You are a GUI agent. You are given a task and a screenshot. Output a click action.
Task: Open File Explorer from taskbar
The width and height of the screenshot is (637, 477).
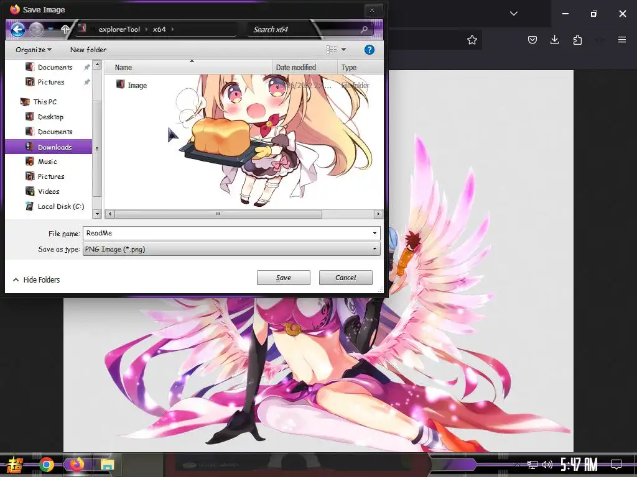click(x=107, y=465)
